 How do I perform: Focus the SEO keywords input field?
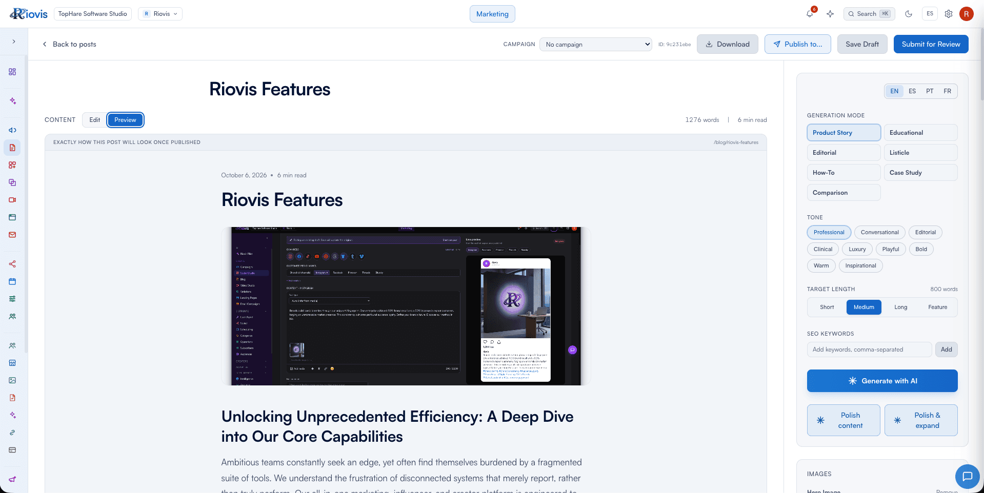click(869, 350)
